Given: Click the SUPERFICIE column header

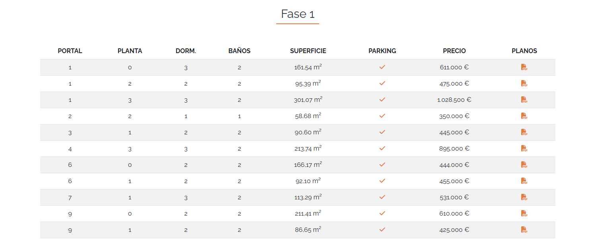Looking at the screenshot, I should click(308, 51).
